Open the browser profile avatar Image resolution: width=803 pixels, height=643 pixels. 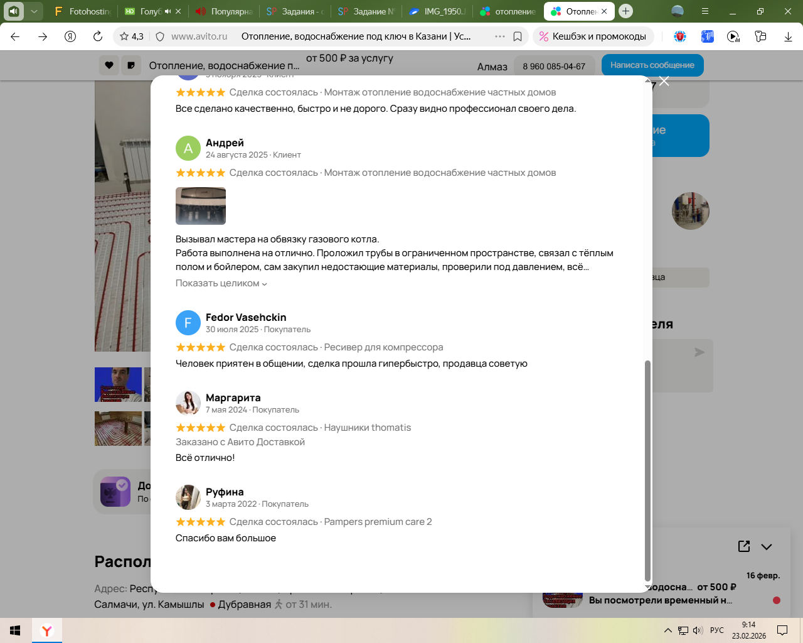coord(678,11)
